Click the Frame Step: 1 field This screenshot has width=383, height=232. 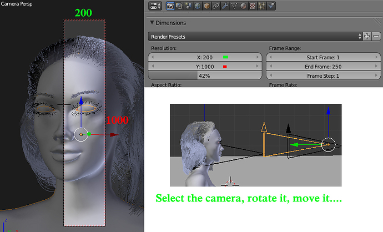coord(324,75)
